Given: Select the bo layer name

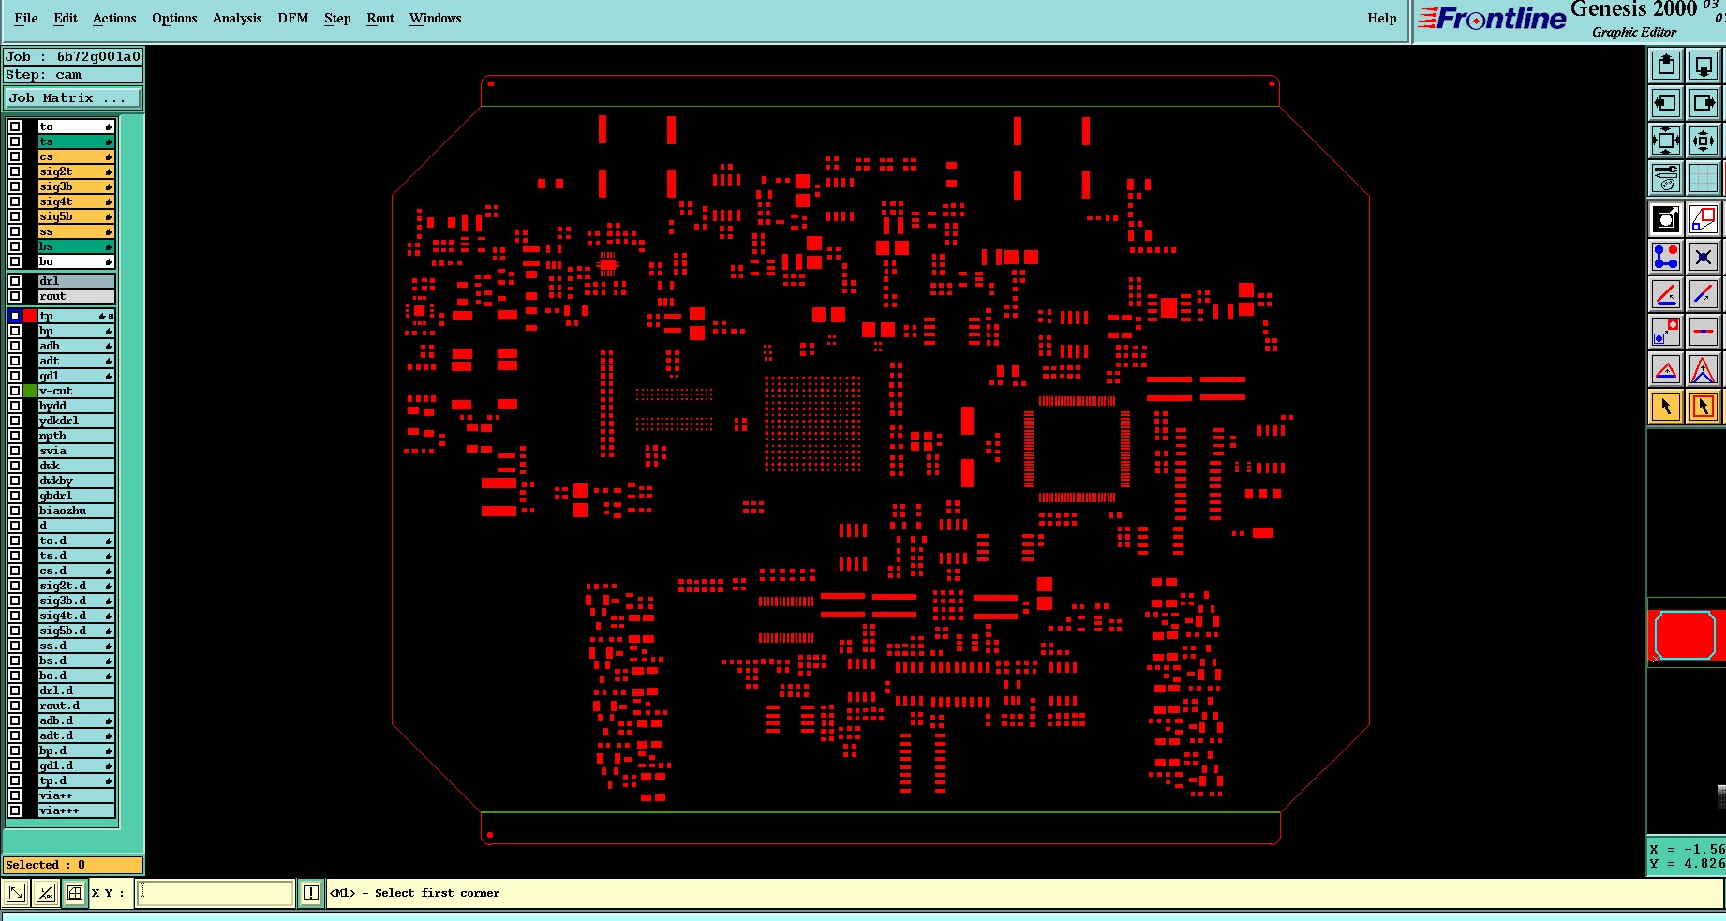Looking at the screenshot, I should point(76,261).
